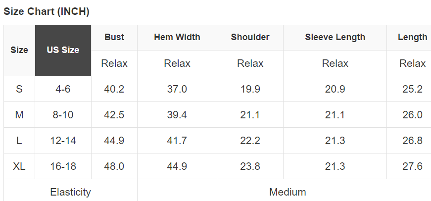Image resolution: width=431 pixels, height=201 pixels.
Task: Click the XL size row label
Action: [x=19, y=166]
